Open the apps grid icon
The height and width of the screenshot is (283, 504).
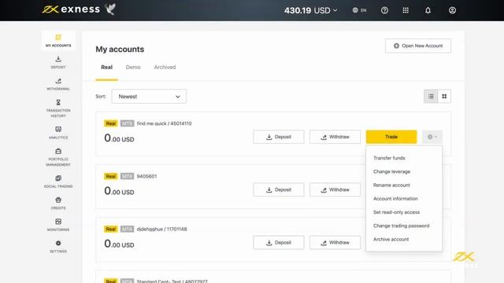[406, 10]
